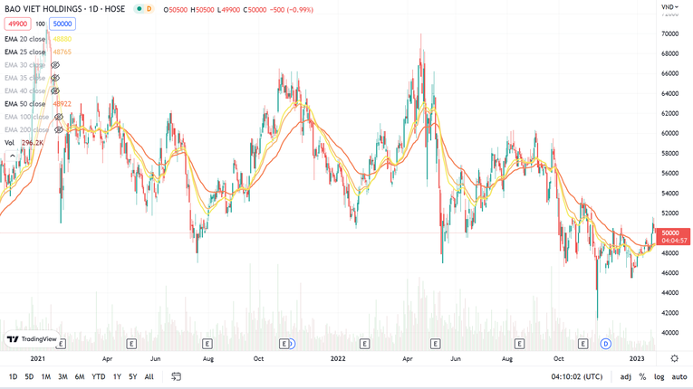Switch to the YTD time range
693x389 pixels.
[x=98, y=376]
